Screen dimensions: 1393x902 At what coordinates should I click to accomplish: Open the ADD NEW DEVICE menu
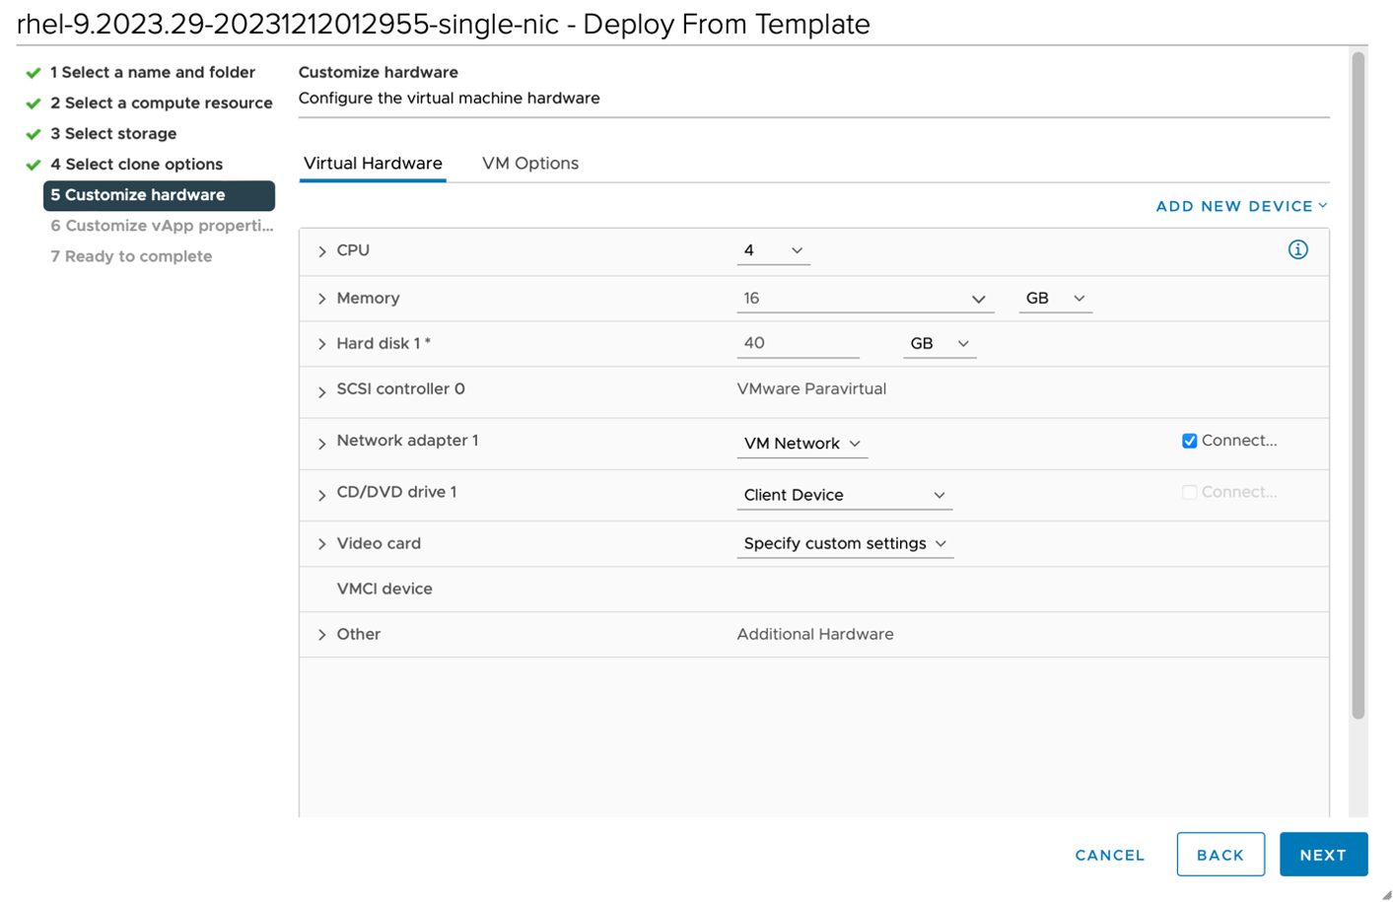tap(1239, 206)
